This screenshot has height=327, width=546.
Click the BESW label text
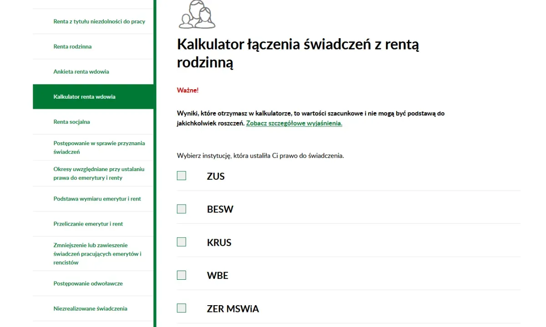(x=220, y=210)
